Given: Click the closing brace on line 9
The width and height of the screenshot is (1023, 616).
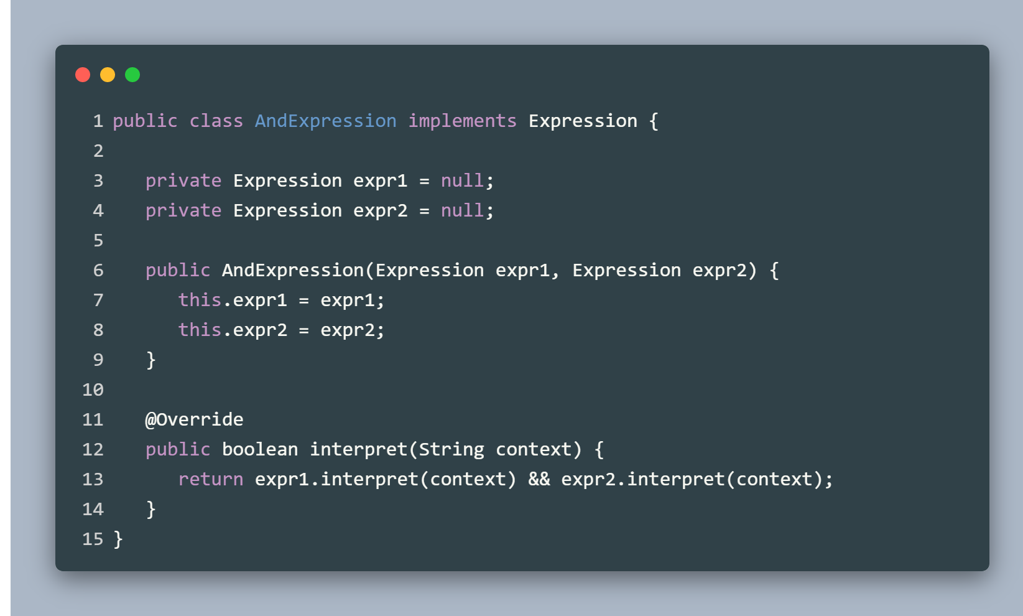Looking at the screenshot, I should click(x=150, y=360).
